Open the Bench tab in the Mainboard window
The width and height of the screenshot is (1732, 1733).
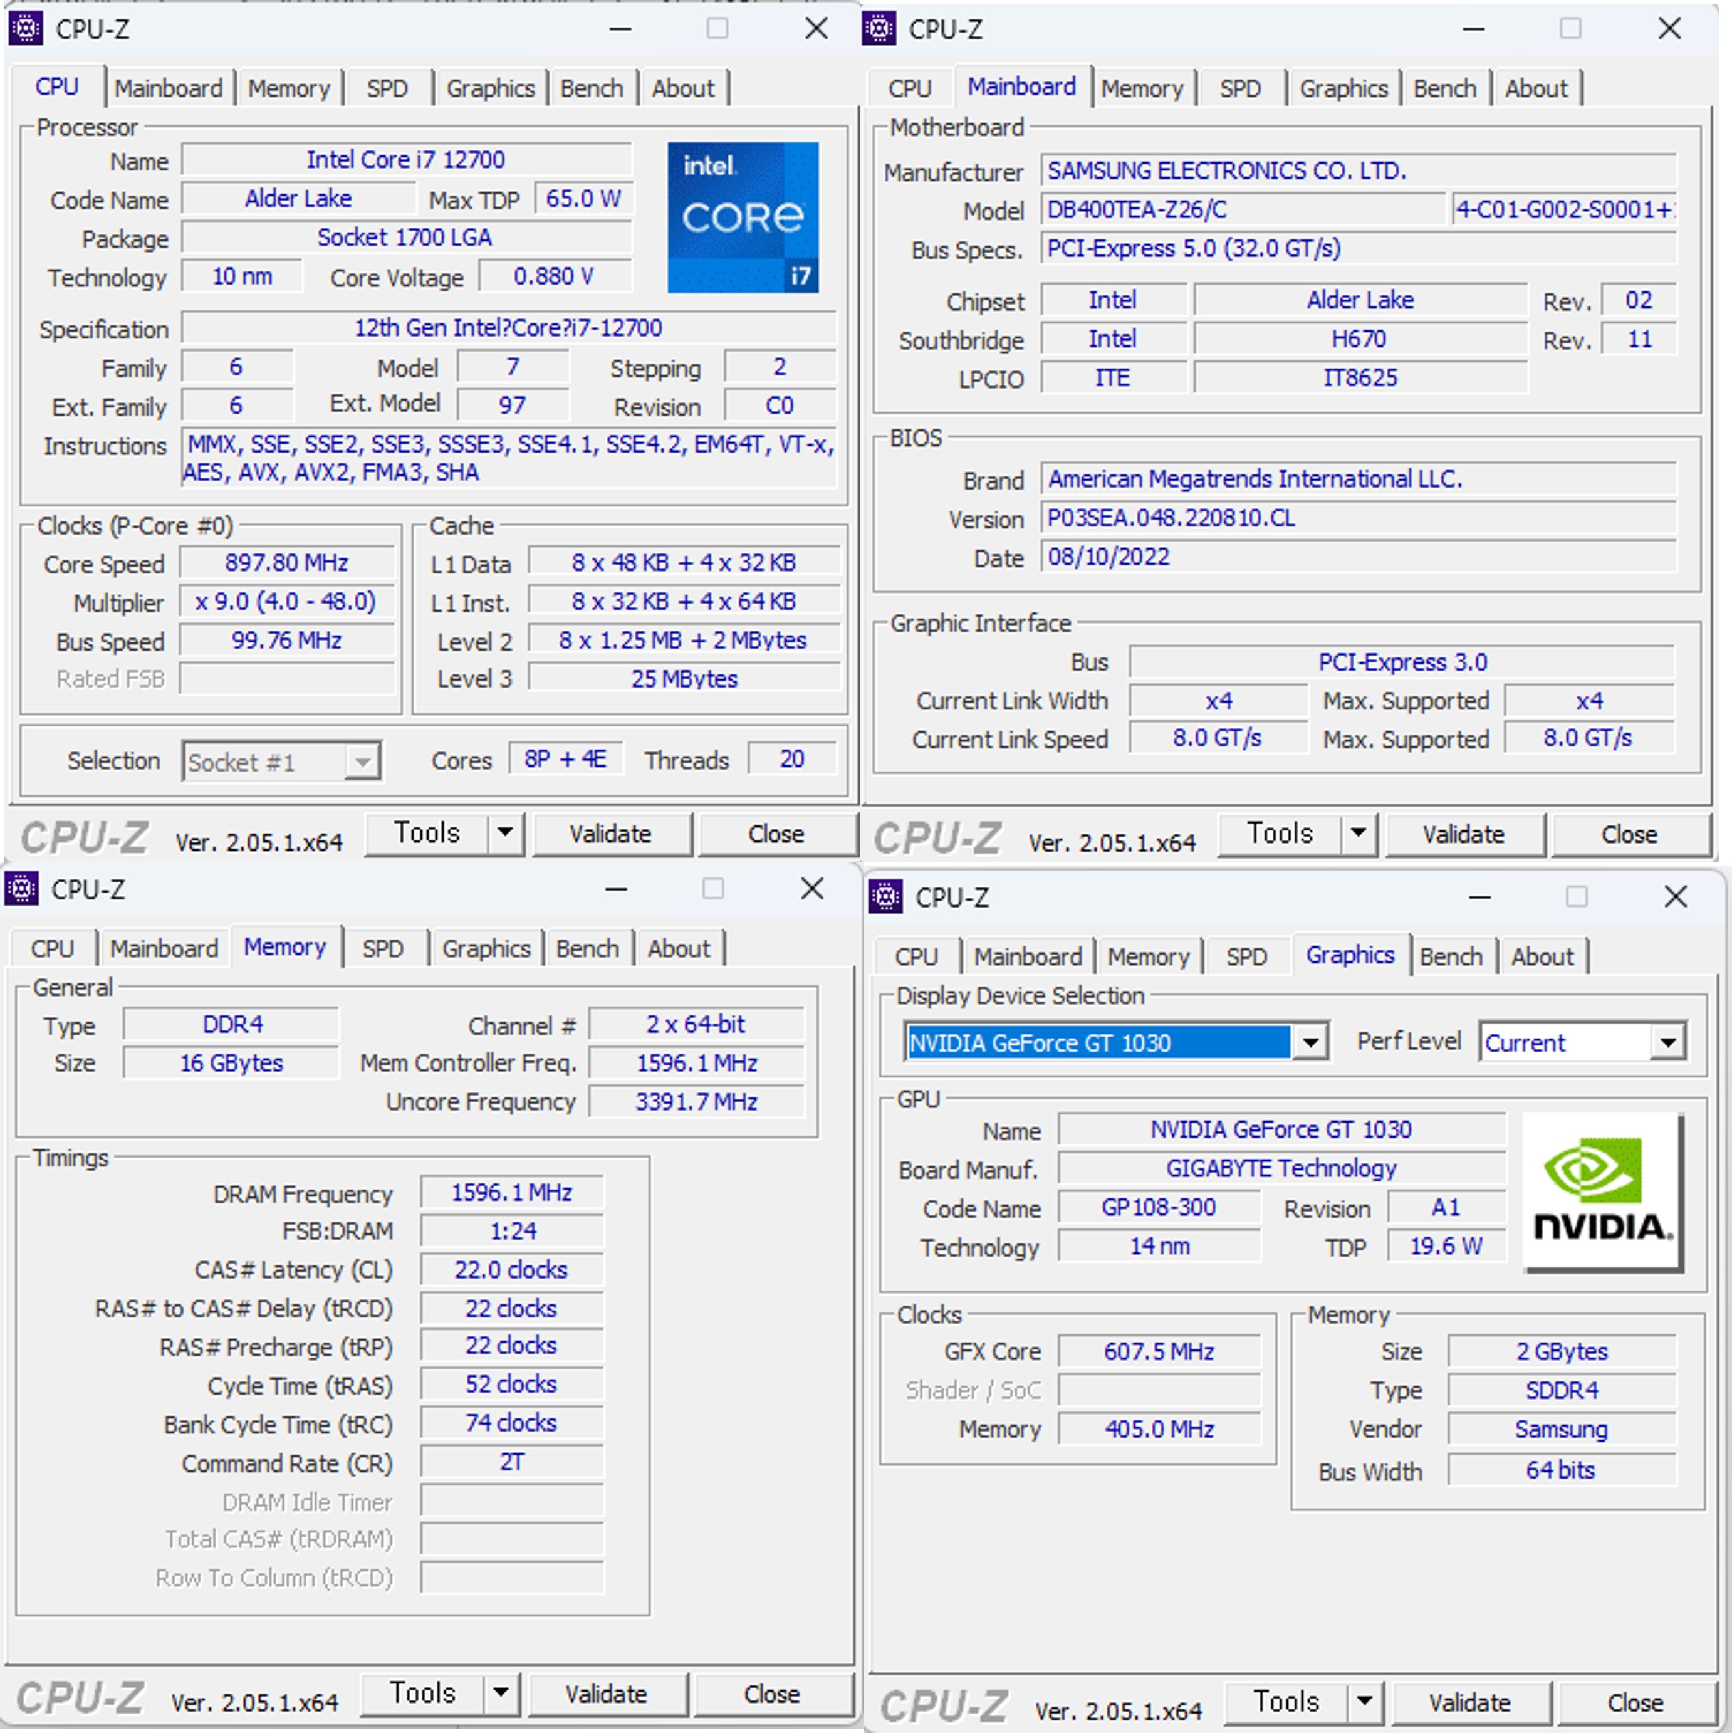[x=1444, y=88]
